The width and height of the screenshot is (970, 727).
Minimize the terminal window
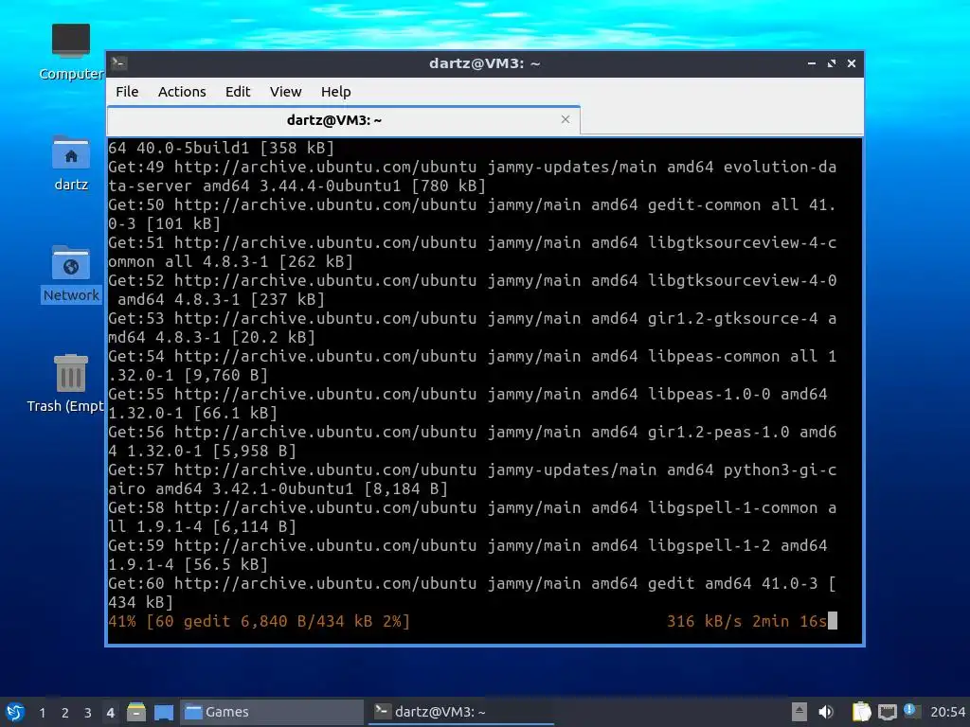coord(812,63)
